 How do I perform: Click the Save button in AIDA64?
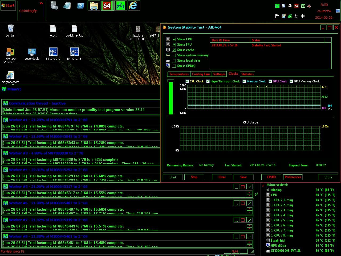[x=243, y=177]
